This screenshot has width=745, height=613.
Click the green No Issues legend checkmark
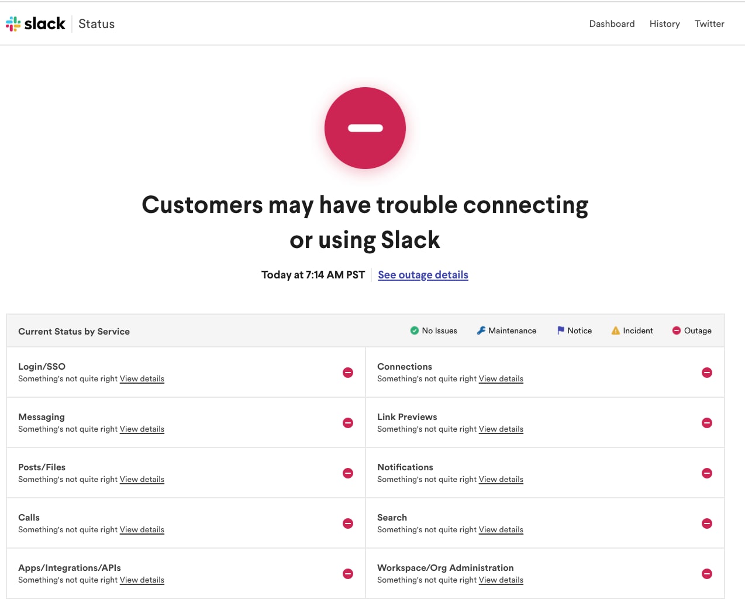[415, 330]
